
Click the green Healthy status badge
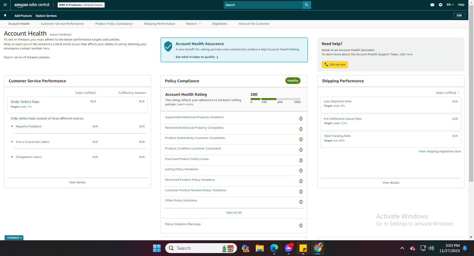(293, 81)
